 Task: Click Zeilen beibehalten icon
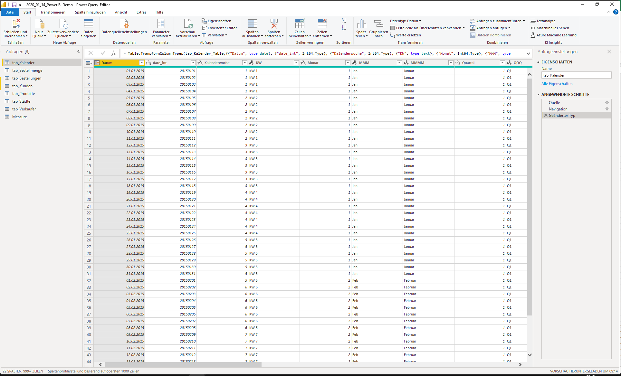300,24
